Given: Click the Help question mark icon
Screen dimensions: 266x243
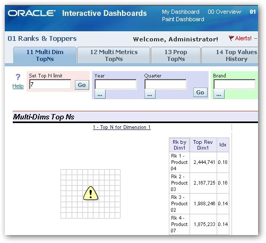Looking at the screenshot, I should (x=18, y=77).
